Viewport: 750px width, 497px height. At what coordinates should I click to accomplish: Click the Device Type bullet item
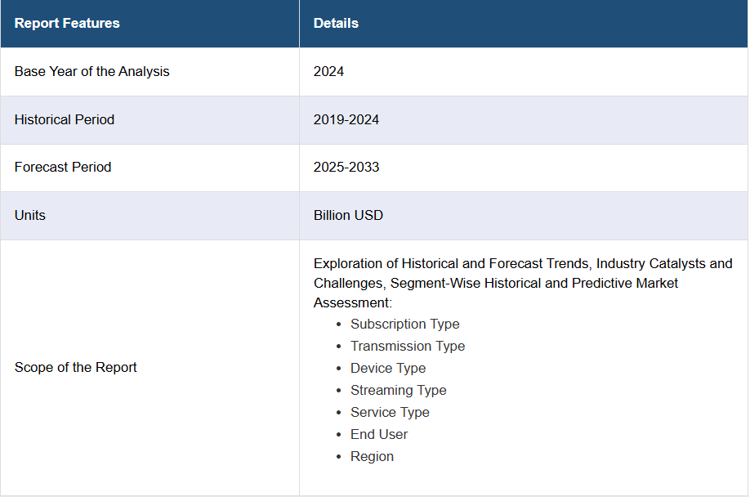pos(388,368)
